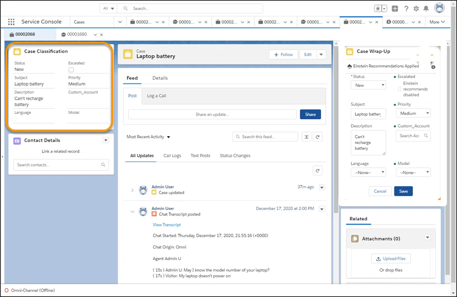Click the Cancel button in Case Wrap-Up
Image resolution: width=457 pixels, height=297 pixels.
pos(380,191)
